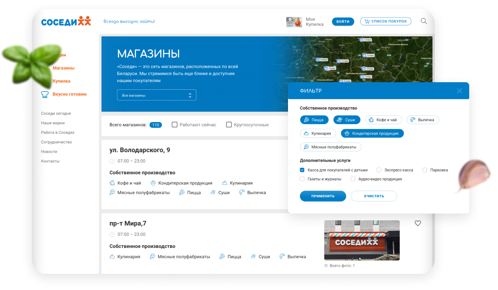Uncheck Касса для покупателей с детьми

302,170
